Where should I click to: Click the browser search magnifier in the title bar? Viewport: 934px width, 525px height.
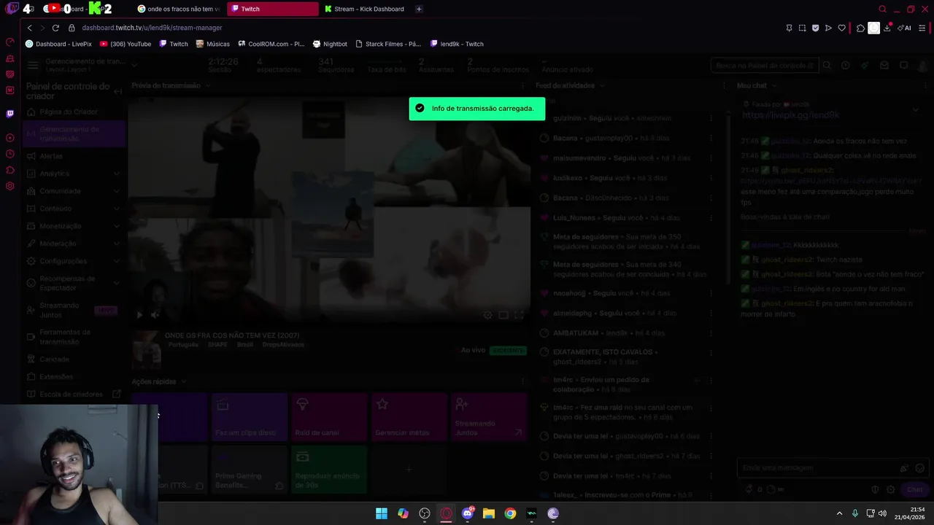click(882, 9)
